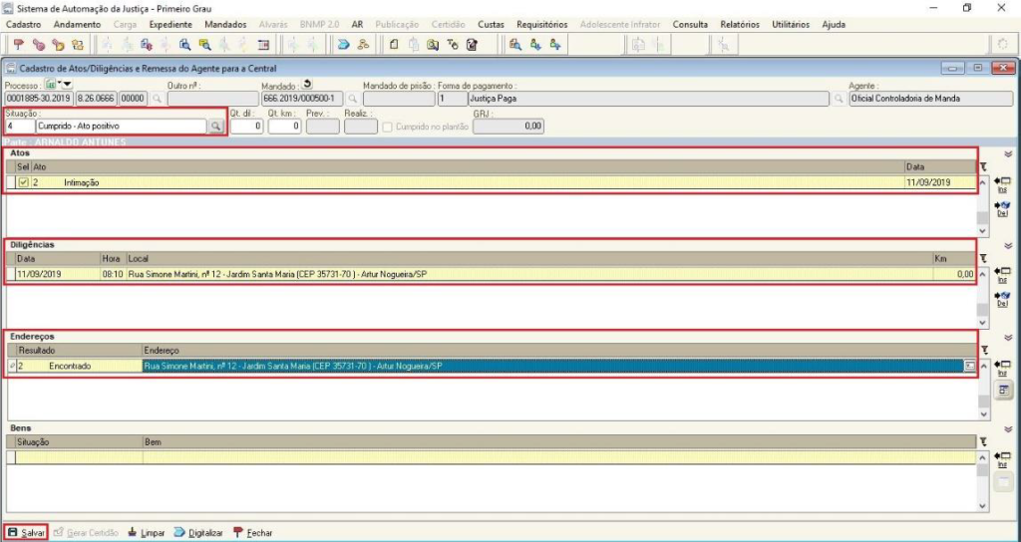Click the blue right-arrow toolbar icon
The width and height of the screenshot is (1021, 542).
344,44
